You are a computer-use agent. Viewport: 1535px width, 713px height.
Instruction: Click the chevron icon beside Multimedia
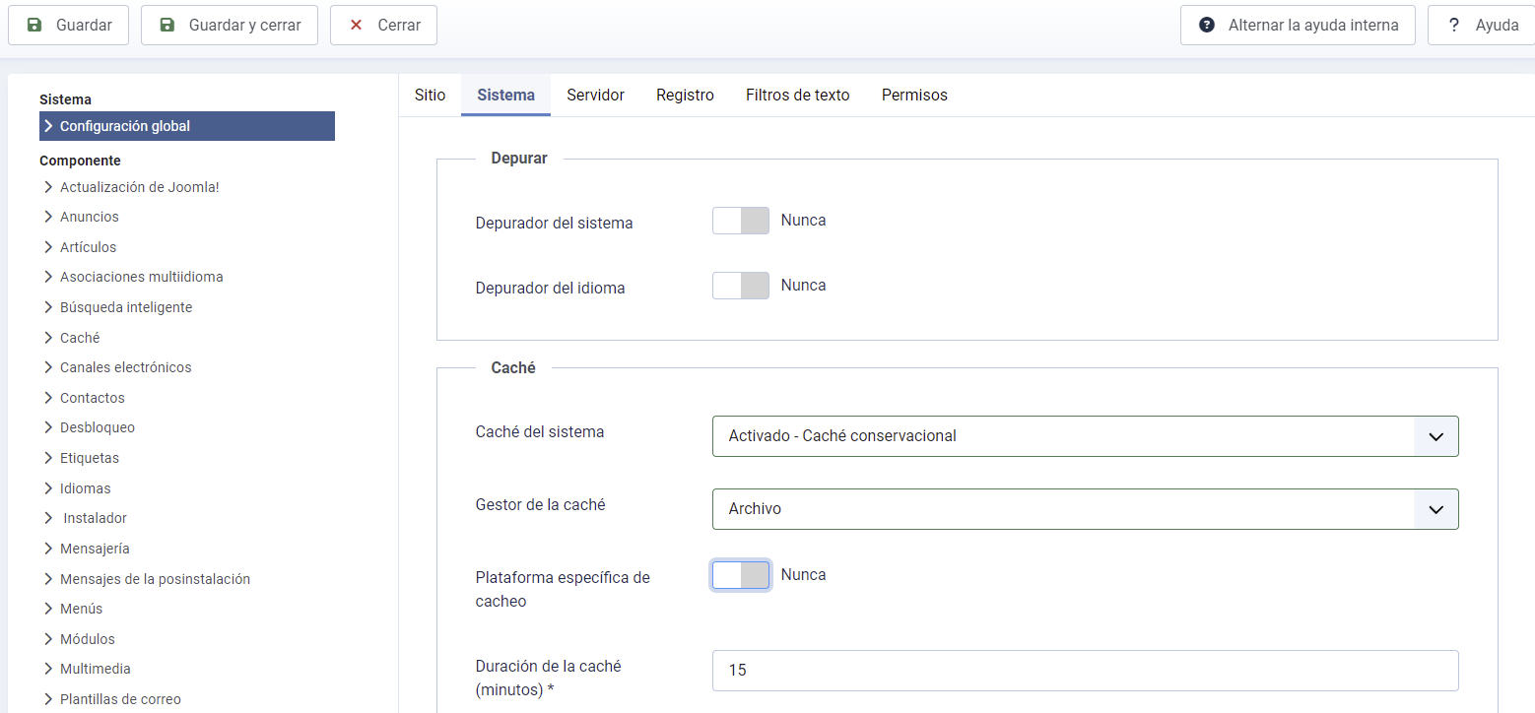[48, 669]
